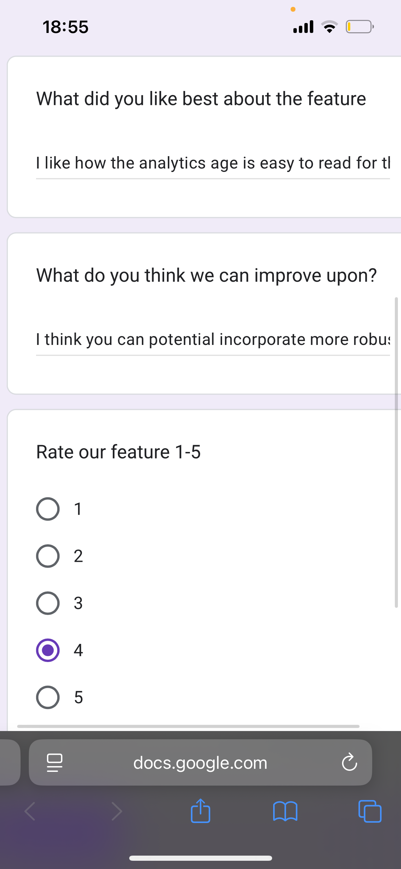Select rating 3 radio button
Image resolution: width=401 pixels, height=869 pixels.
tap(48, 603)
